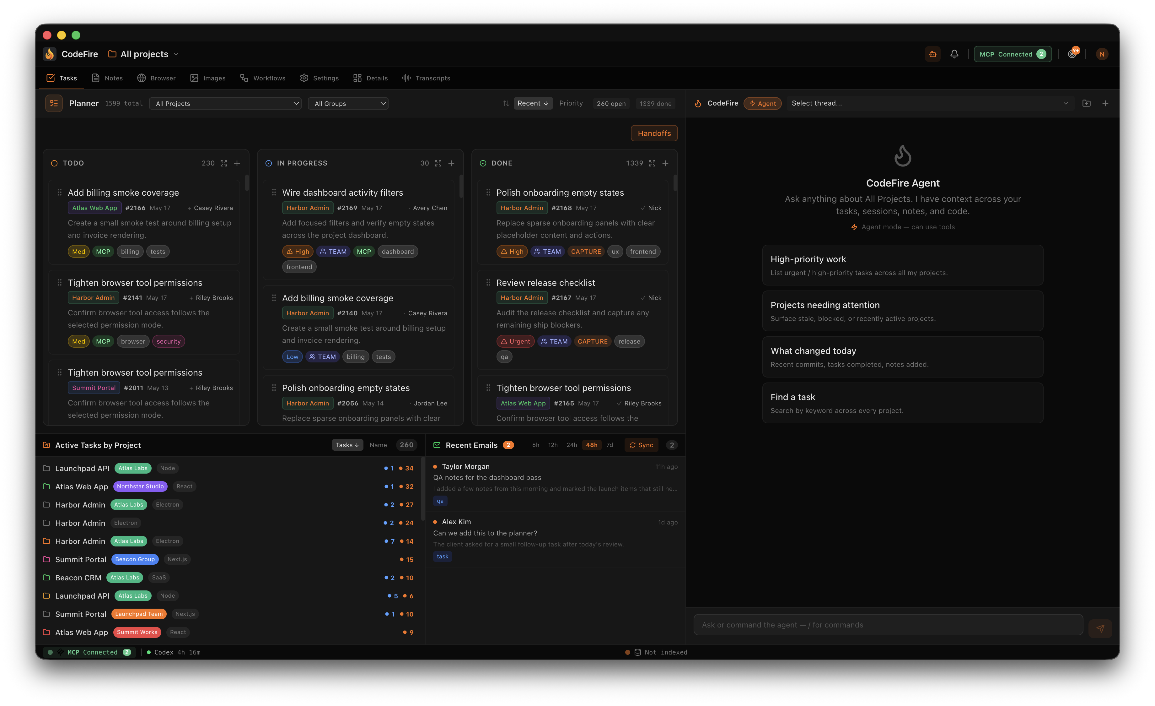1155x706 pixels.
Task: Grab the drag handle on Add billing smoke coverage #2166
Action: point(60,192)
